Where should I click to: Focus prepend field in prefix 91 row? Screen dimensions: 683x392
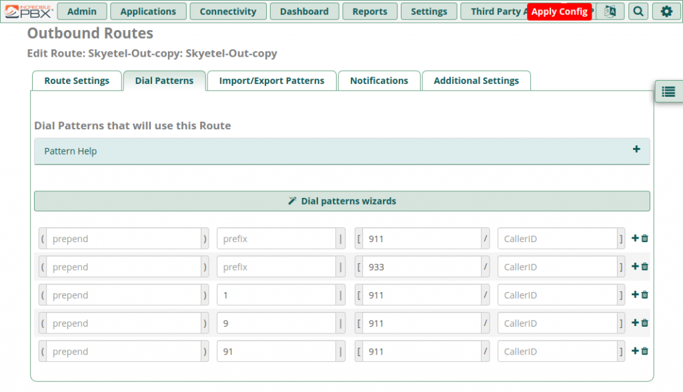(123, 351)
